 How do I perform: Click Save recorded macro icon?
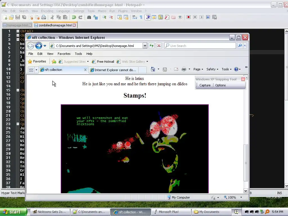(x=214, y=17)
